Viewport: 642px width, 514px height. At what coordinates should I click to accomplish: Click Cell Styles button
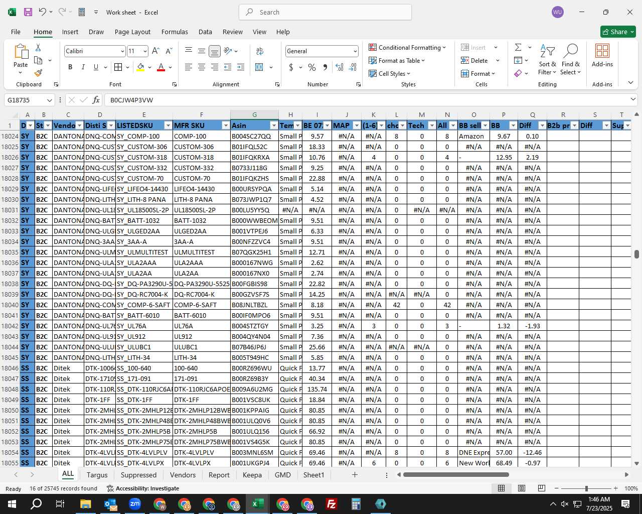[390, 73]
